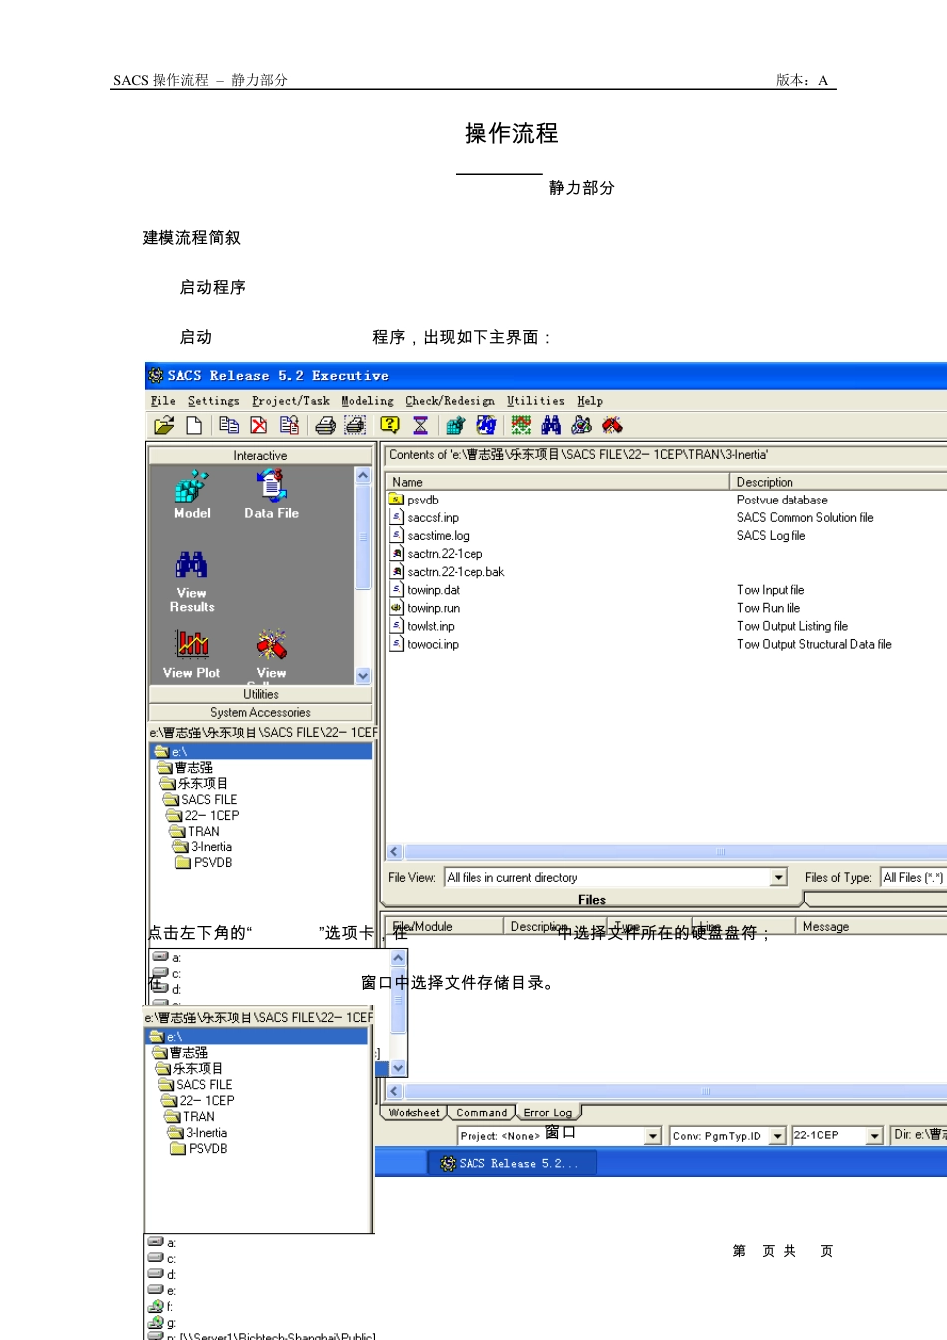Screen dimensions: 947x1340
Task: Click the clipboard paste toolbar icon
Action: coord(289,426)
